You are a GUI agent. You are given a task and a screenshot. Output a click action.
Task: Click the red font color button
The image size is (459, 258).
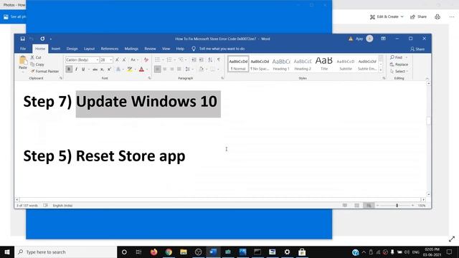point(142,70)
